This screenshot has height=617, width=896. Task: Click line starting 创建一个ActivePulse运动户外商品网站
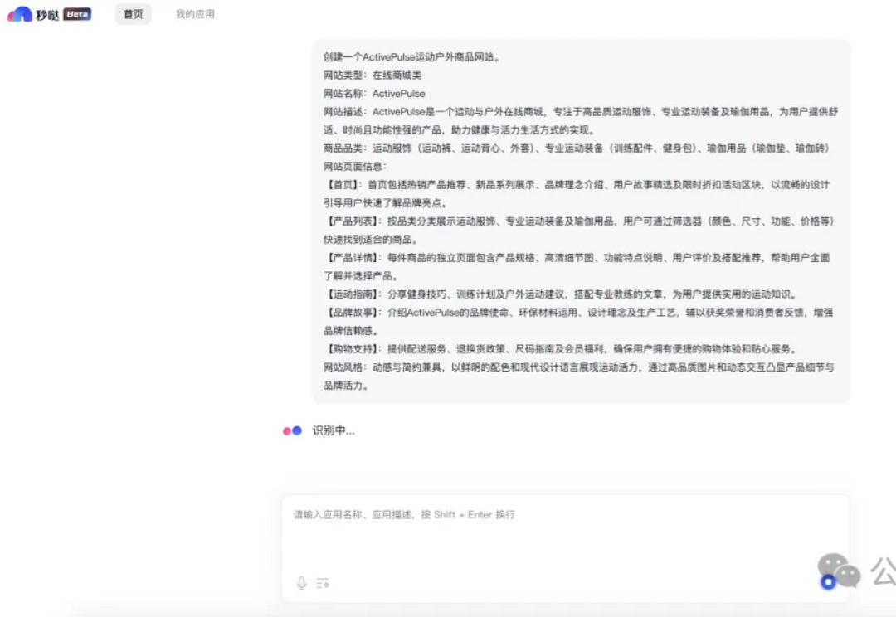pyautogui.click(x=412, y=56)
